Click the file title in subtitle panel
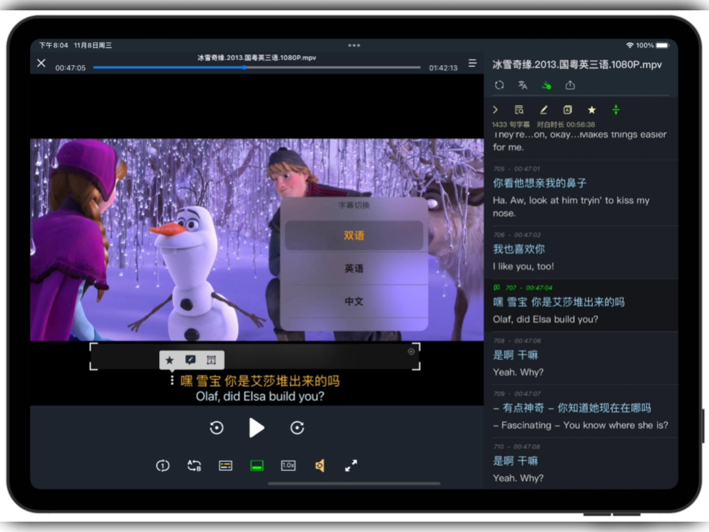 577,65
